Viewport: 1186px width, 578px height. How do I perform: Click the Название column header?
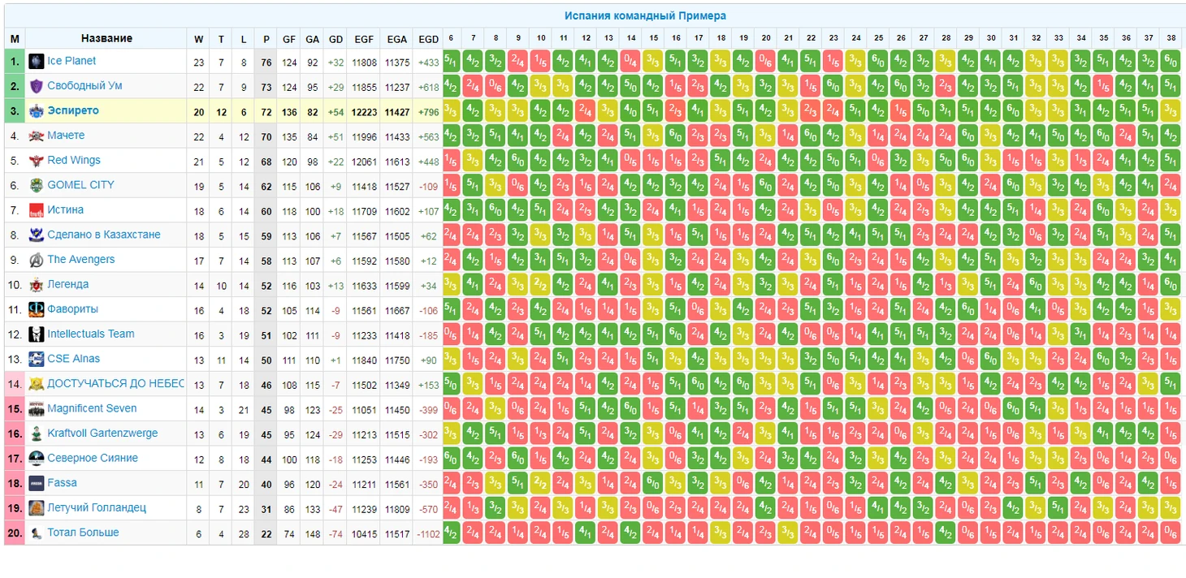[x=106, y=38]
